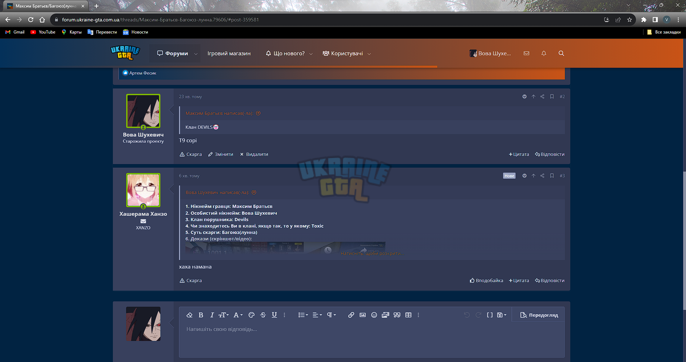This screenshot has width=686, height=362.
Task: Click the insert image icon in editor
Action: point(363,315)
